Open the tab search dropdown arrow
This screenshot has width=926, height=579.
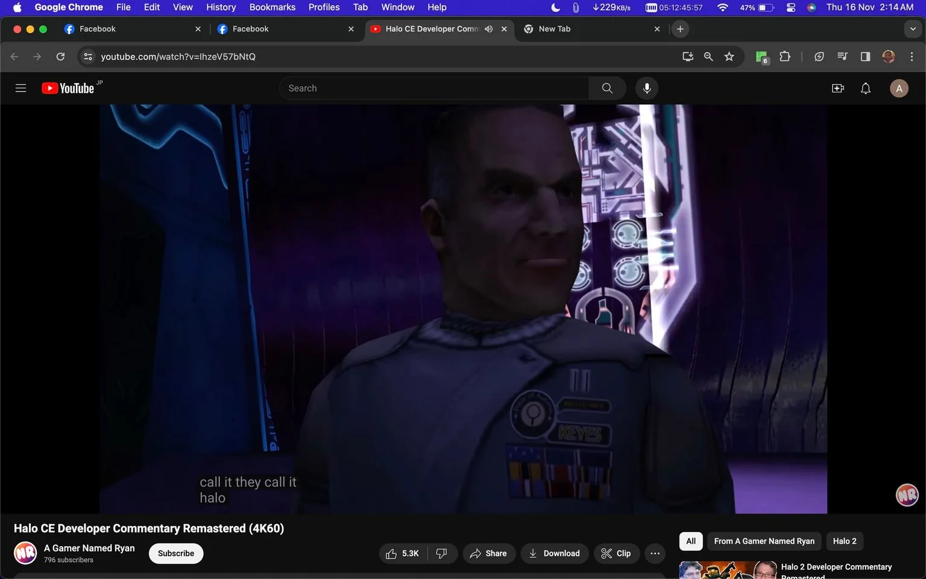(913, 29)
